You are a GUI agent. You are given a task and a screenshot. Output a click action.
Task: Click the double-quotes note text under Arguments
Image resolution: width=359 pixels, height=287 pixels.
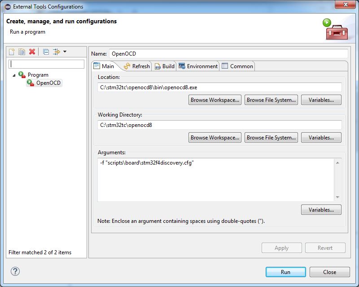181,221
